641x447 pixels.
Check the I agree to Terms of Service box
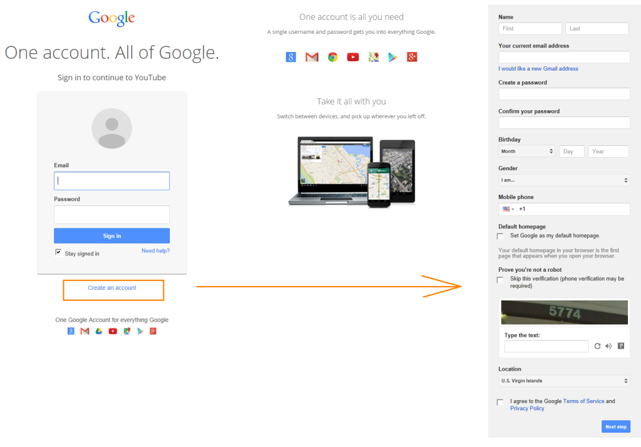pos(500,402)
